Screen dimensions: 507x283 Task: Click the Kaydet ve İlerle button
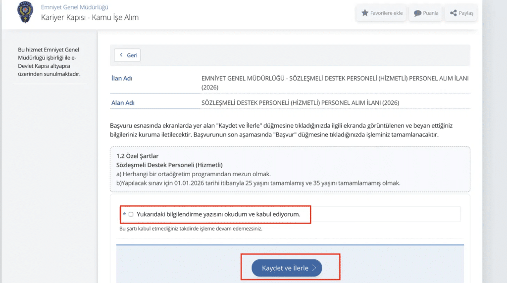[x=287, y=268]
